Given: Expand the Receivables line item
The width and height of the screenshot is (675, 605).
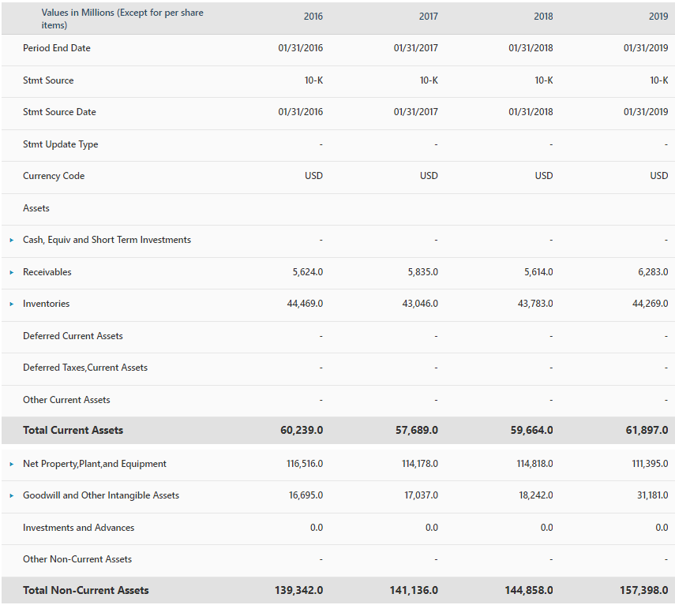Looking at the screenshot, I should 11,271.
